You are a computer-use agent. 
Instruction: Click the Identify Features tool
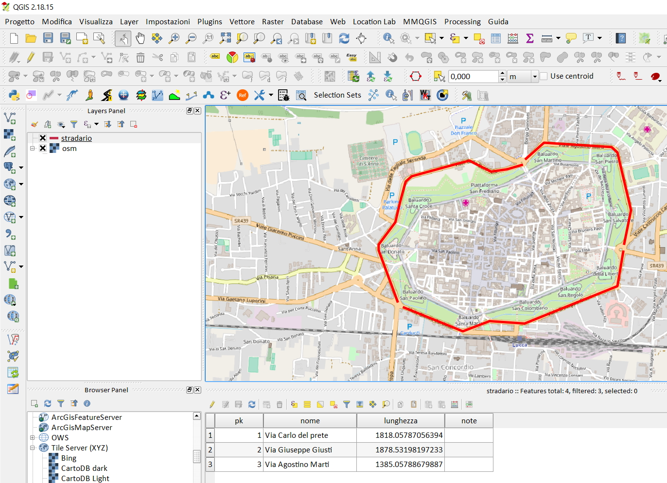(388, 38)
